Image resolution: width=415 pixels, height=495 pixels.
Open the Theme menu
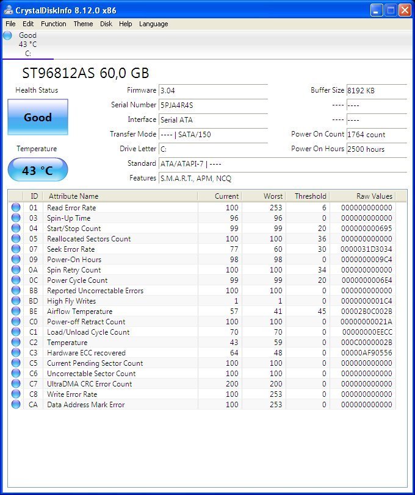pyautogui.click(x=83, y=24)
